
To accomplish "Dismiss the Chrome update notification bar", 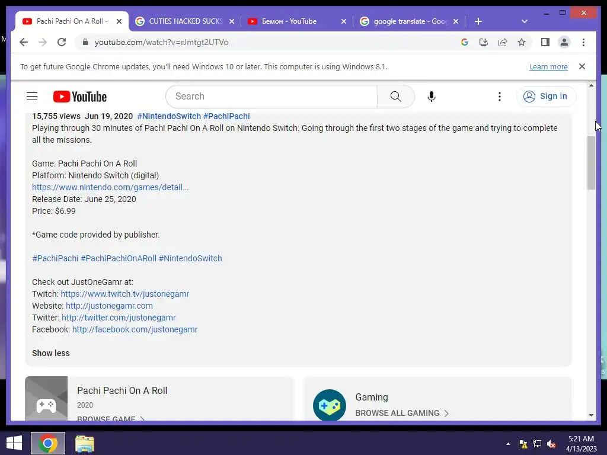I will coord(582,66).
